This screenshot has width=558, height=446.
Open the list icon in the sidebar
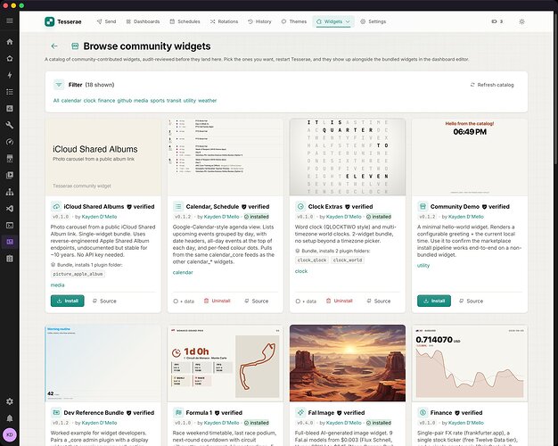tap(10, 92)
